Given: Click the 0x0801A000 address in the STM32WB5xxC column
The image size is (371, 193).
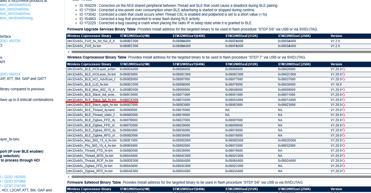Looking at the screenshot, I should coord(287,100).
